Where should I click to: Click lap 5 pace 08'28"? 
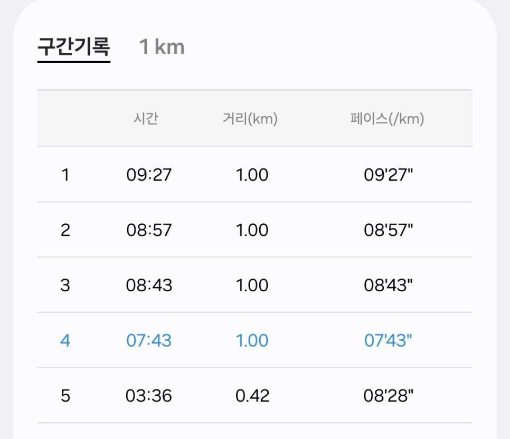click(388, 396)
